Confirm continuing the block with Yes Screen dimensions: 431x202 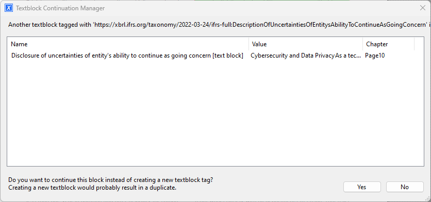(362, 187)
